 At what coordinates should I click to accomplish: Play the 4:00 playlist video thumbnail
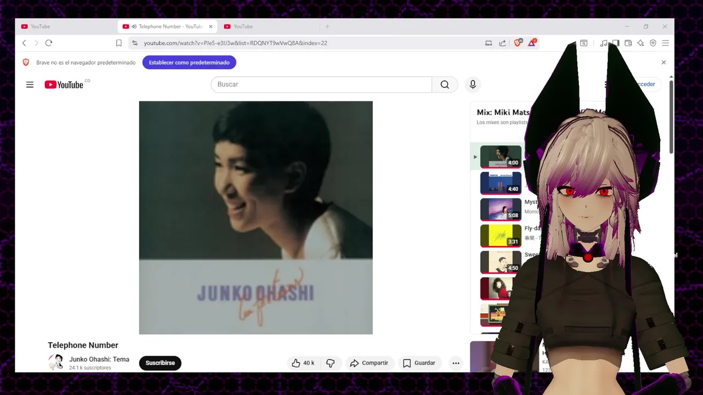pyautogui.click(x=501, y=156)
